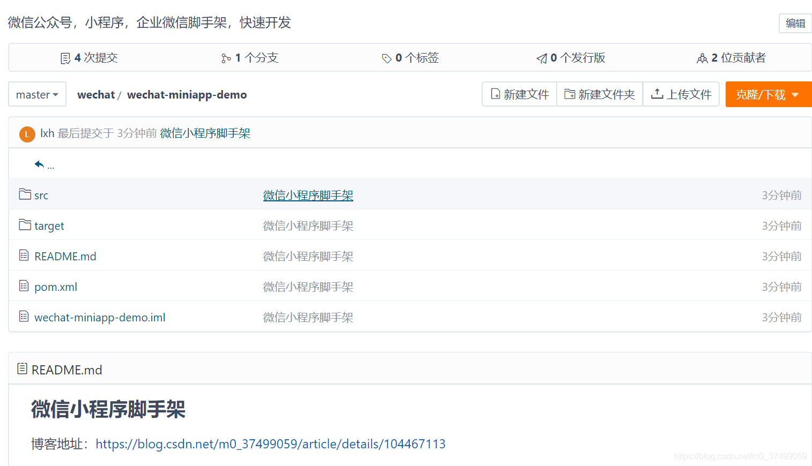This screenshot has height=466, width=812.
Task: Click the target folder icon
Action: [x=25, y=224]
